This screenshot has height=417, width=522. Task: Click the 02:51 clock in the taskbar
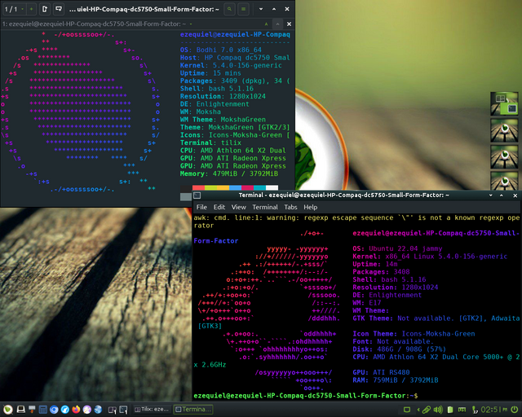pos(494,410)
